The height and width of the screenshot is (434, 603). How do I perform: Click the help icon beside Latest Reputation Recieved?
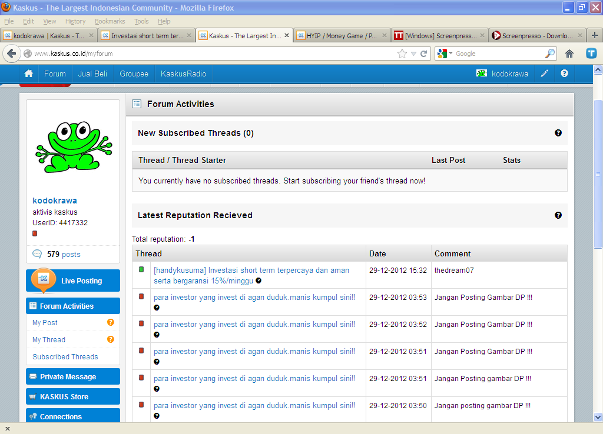pos(558,215)
